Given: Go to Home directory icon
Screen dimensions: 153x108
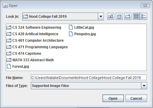Looking at the screenshot, I should [119, 16].
